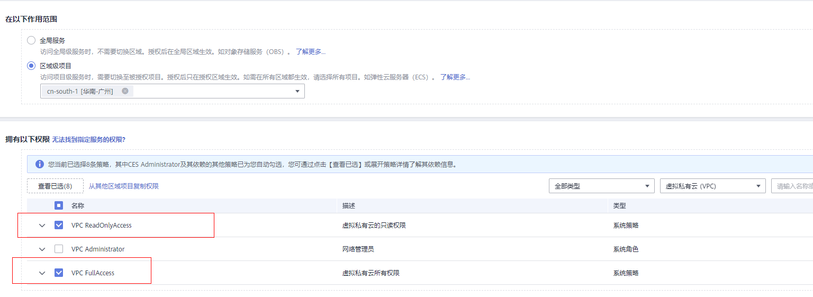This screenshot has height=297, width=813.
Task: Click 系统策略 type in FullAccess row
Action: (x=626, y=273)
